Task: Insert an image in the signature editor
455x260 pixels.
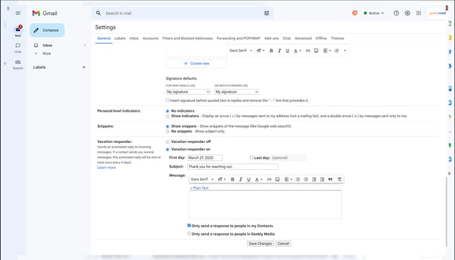Action: point(316,51)
